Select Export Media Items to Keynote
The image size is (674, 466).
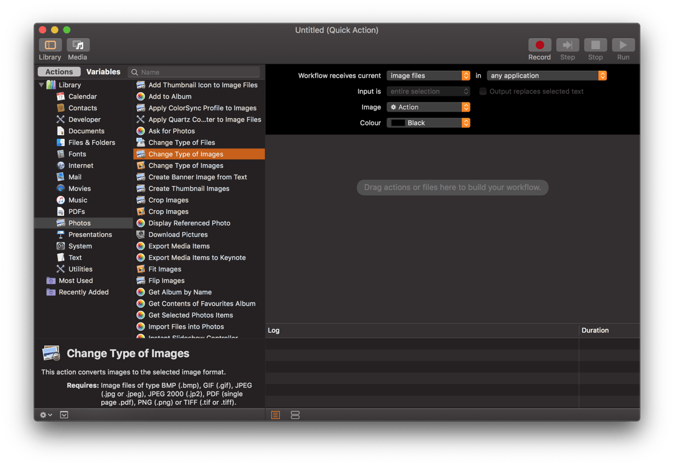[199, 258]
